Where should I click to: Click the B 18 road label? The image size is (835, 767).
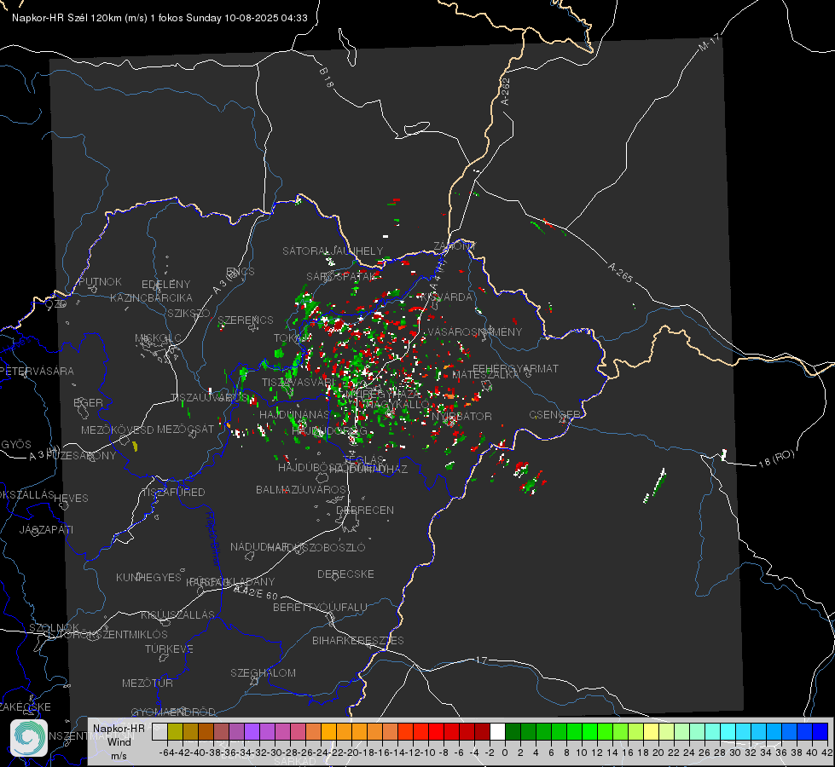pos(326,78)
